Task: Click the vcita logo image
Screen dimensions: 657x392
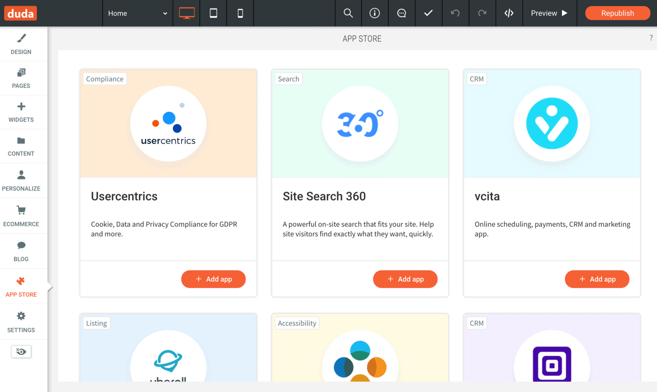Action: click(552, 124)
